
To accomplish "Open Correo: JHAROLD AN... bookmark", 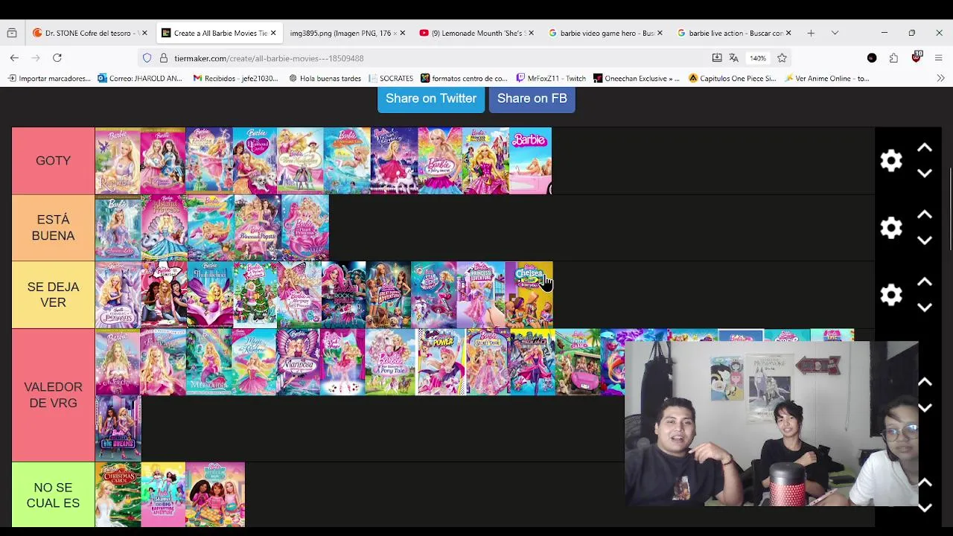I will point(140,78).
